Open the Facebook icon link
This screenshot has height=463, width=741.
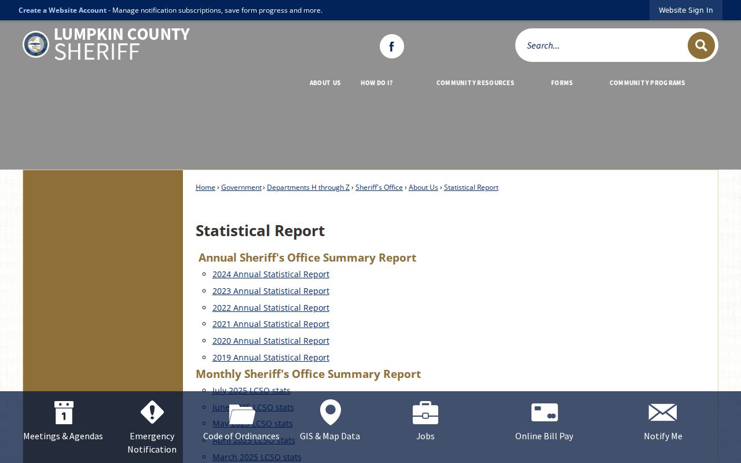coord(392,46)
